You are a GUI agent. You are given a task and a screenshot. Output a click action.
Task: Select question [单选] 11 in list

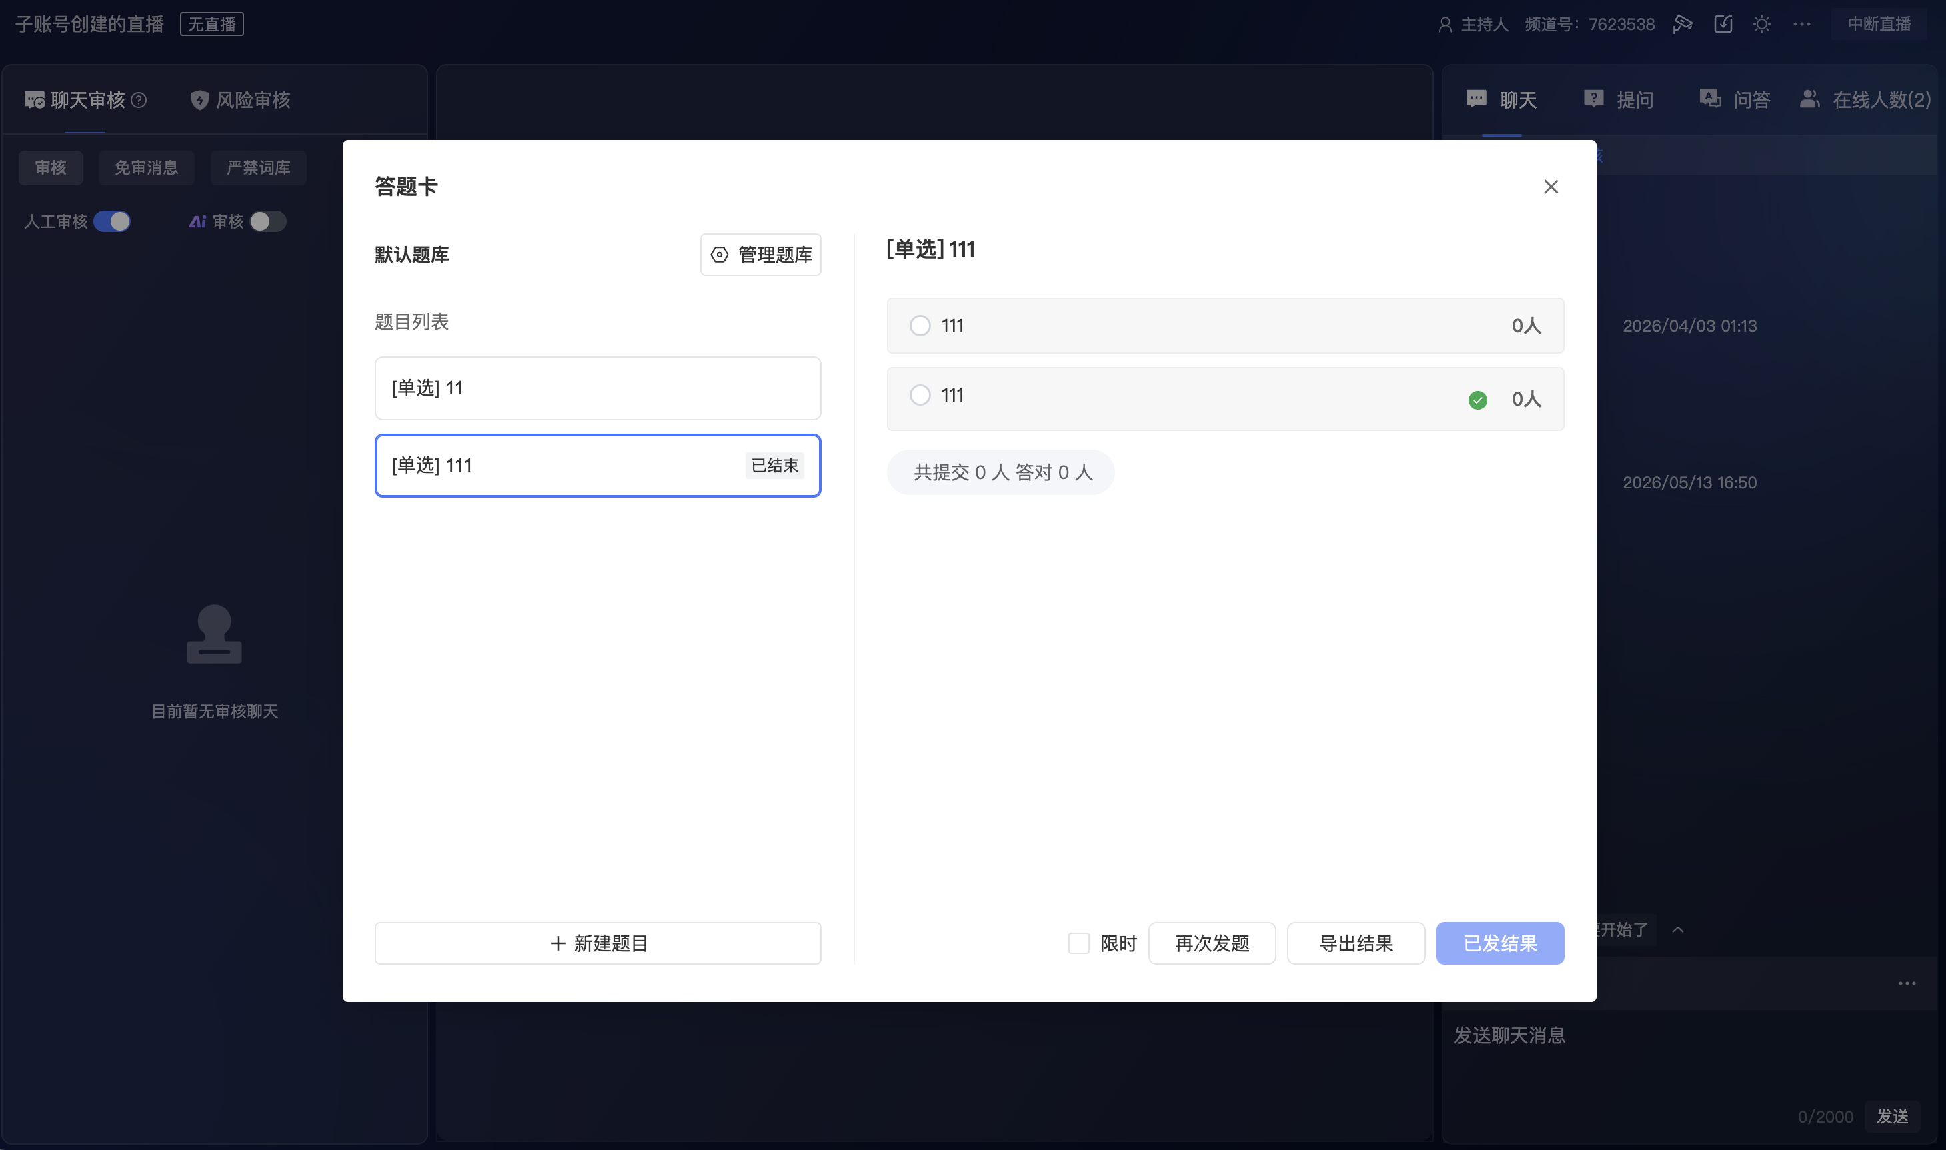pyautogui.click(x=598, y=388)
